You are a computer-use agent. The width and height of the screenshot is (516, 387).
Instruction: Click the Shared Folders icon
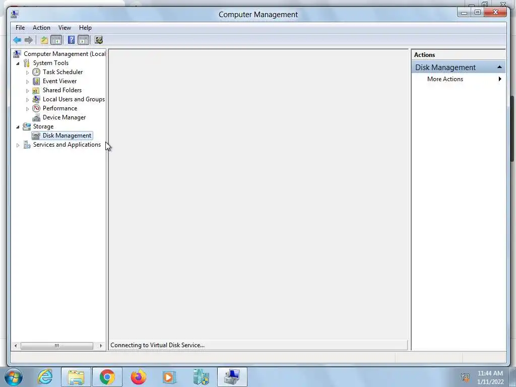pyautogui.click(x=36, y=90)
